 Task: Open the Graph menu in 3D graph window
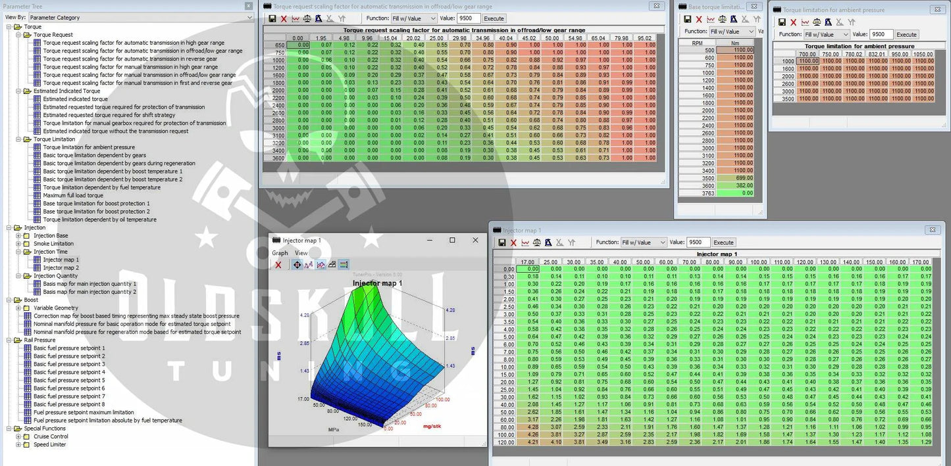click(280, 253)
